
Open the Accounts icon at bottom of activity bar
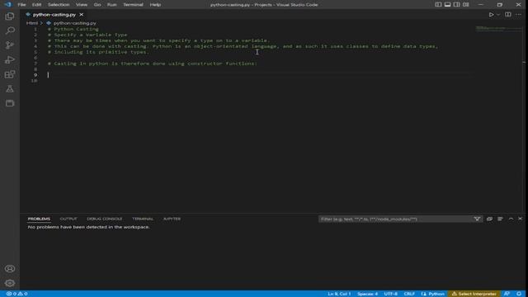point(10,269)
